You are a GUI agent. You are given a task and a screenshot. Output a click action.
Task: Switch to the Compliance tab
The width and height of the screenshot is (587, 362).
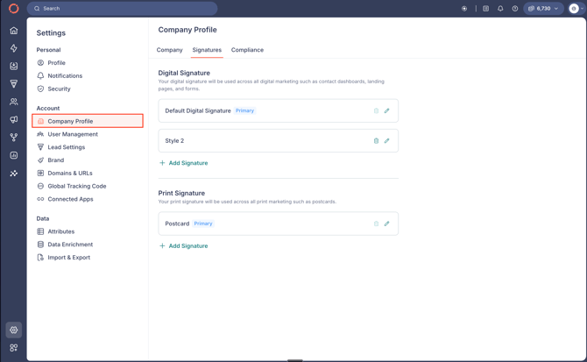[x=247, y=50]
